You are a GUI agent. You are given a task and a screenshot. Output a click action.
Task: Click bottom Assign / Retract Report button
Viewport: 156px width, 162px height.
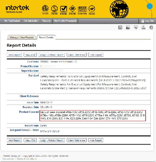[x=52, y=140]
